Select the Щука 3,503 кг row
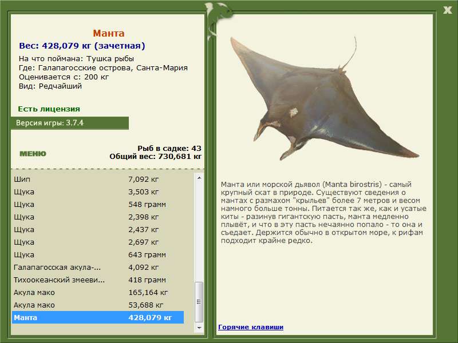This screenshot has width=458, height=343. (98, 192)
